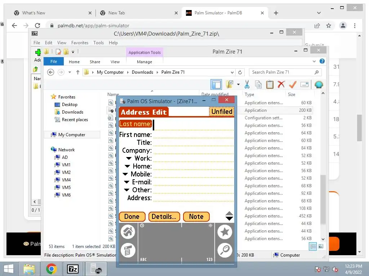Click Cut scissors icon in Explorer toolbar

(247, 84)
